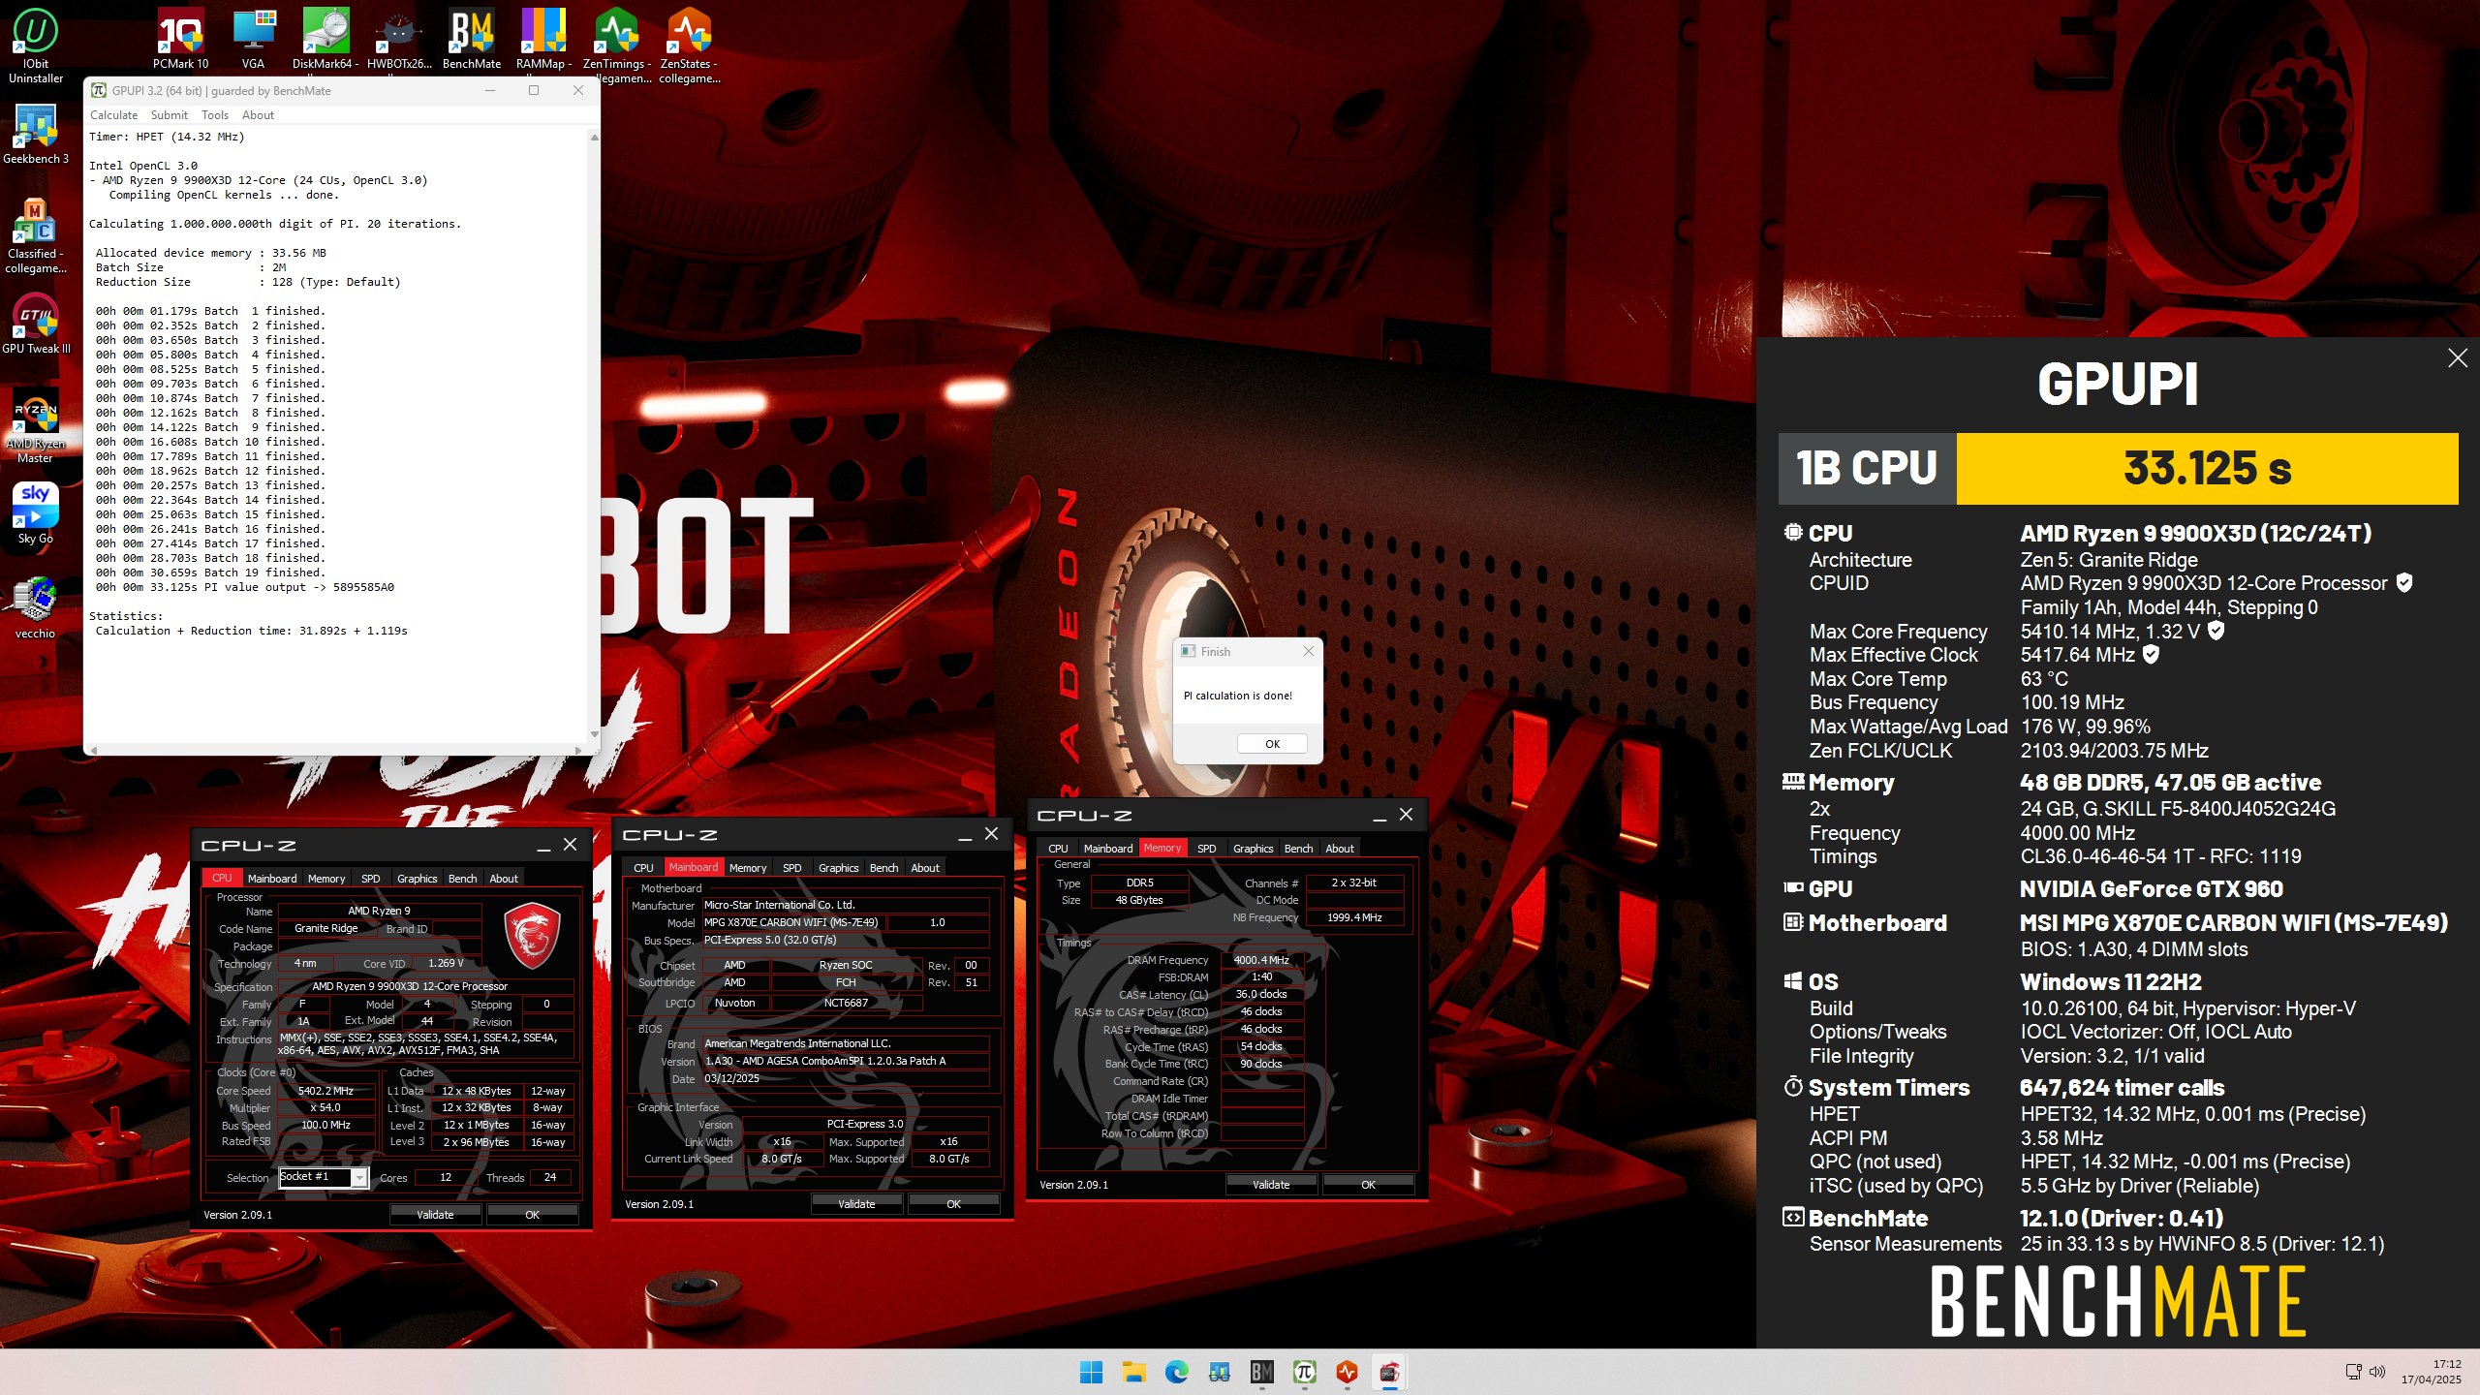Open About tab in right CPU-Z window
The image size is (2480, 1395).
tap(1340, 849)
